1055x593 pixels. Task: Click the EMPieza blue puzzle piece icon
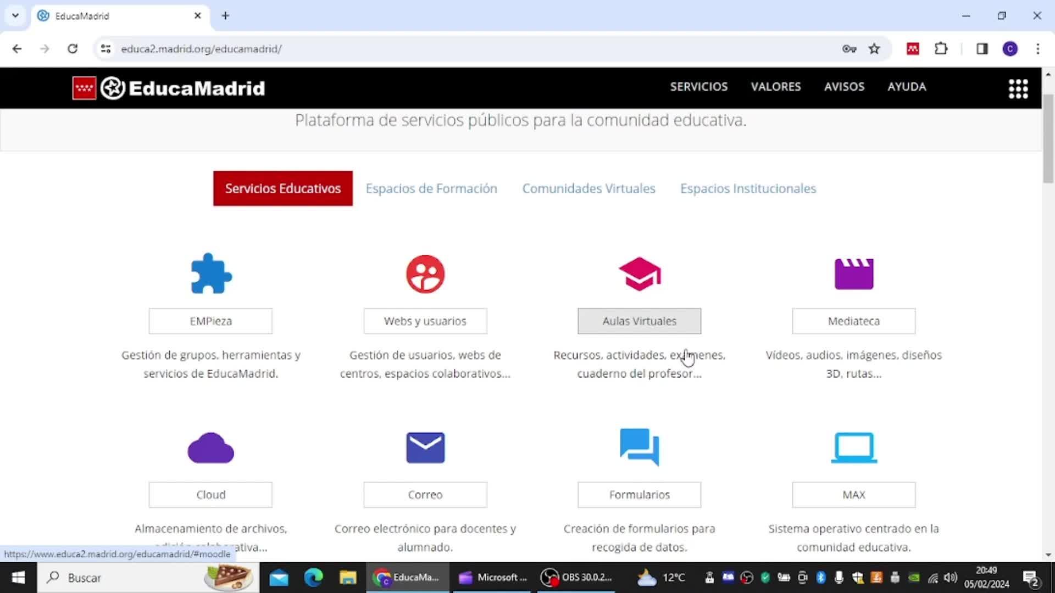[211, 273]
